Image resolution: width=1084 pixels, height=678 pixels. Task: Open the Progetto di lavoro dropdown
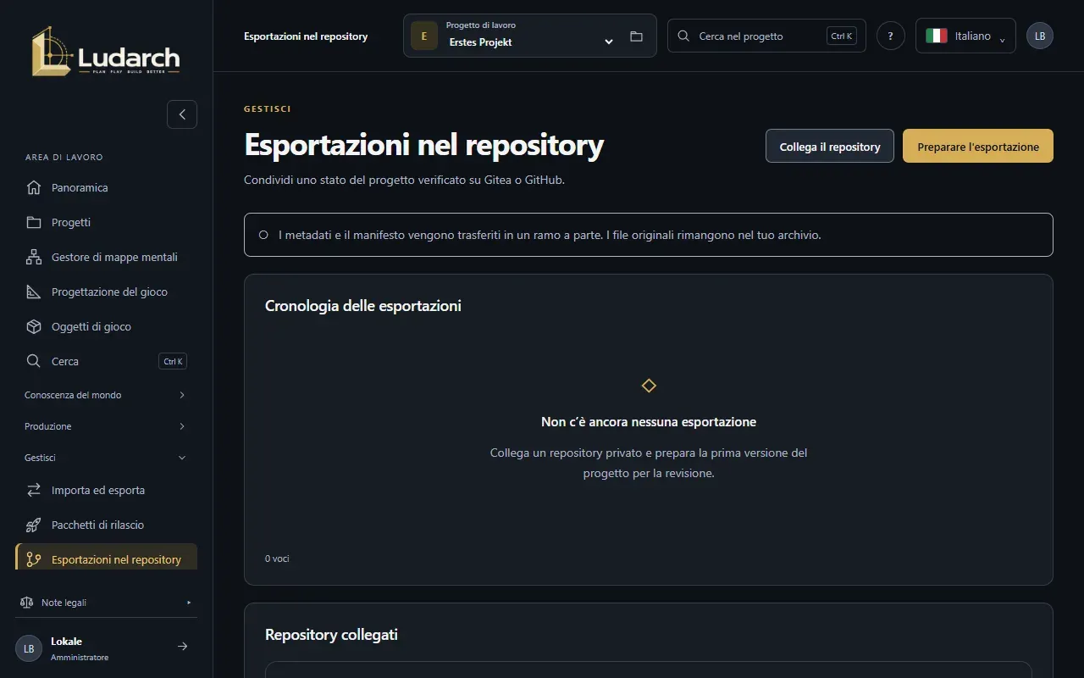[530, 36]
